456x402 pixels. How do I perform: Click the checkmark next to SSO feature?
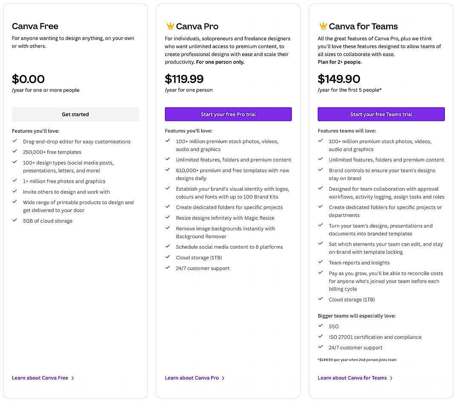pos(320,326)
